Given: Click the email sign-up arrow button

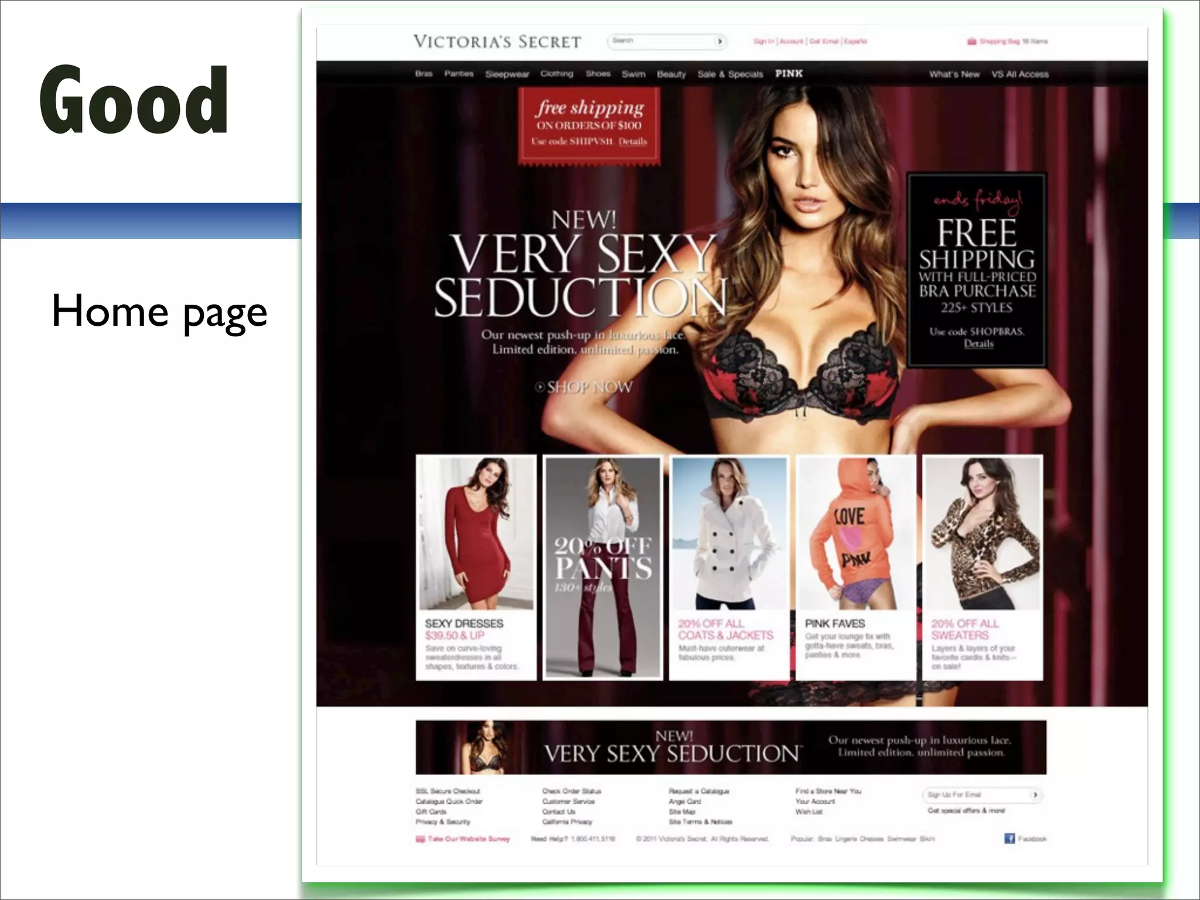Looking at the screenshot, I should coord(1036,795).
